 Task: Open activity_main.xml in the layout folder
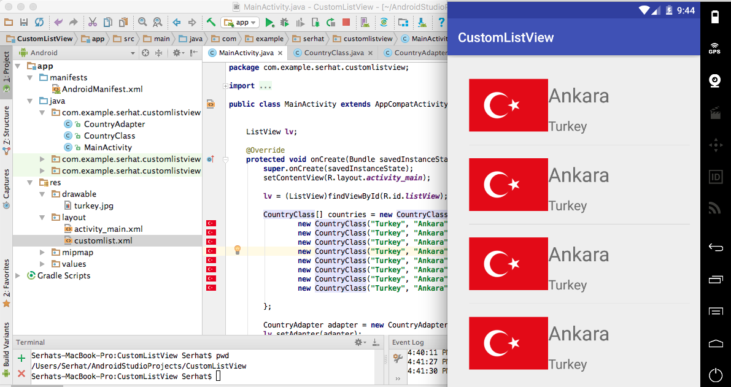tap(108, 229)
